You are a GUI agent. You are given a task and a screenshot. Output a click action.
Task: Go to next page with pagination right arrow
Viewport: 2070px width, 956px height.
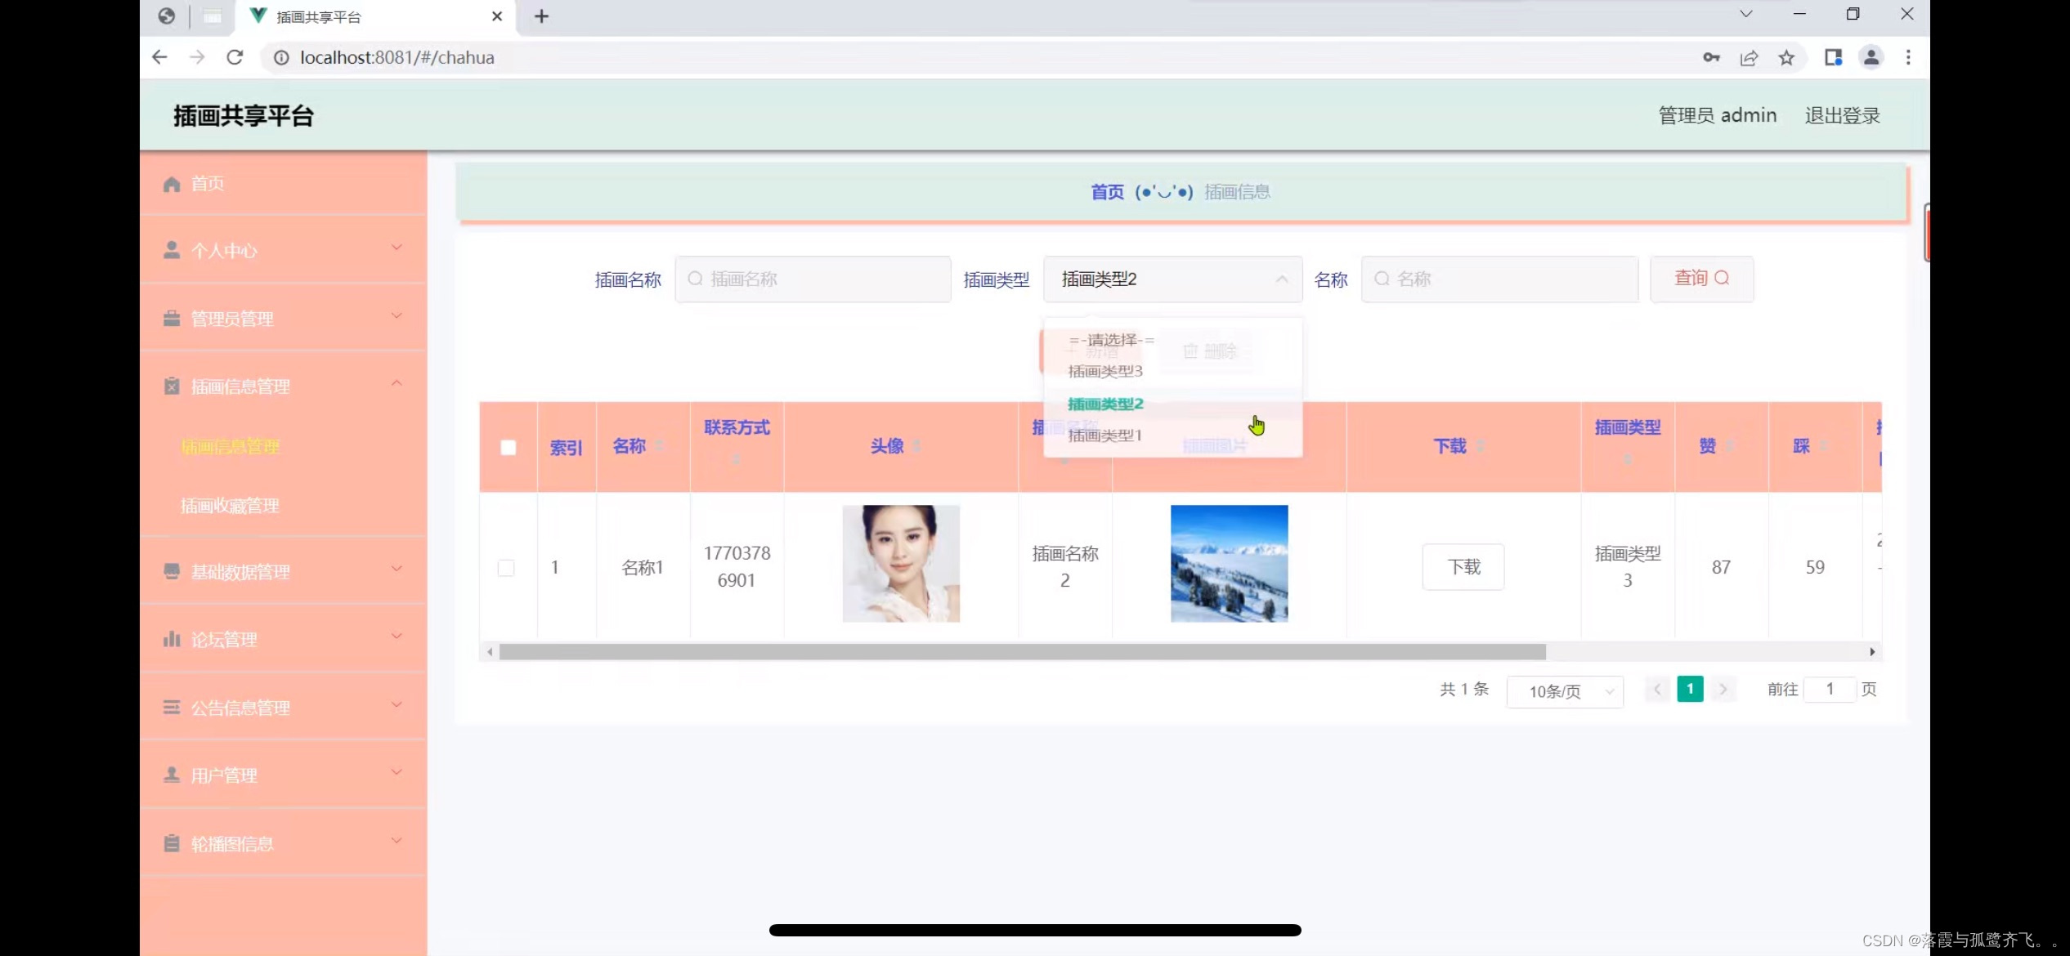click(1723, 690)
